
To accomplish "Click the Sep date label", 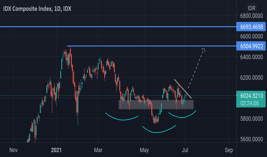I will click(229, 150).
